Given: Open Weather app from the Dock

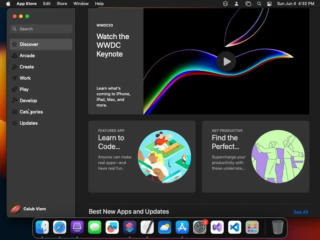Looking at the screenshot, I should tap(165, 227).
